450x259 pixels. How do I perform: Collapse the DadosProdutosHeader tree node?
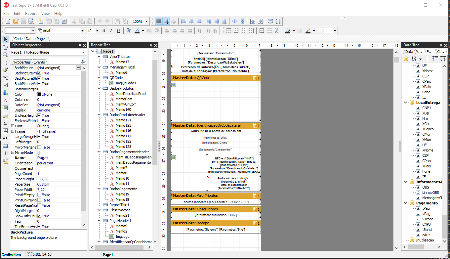tap(99, 115)
